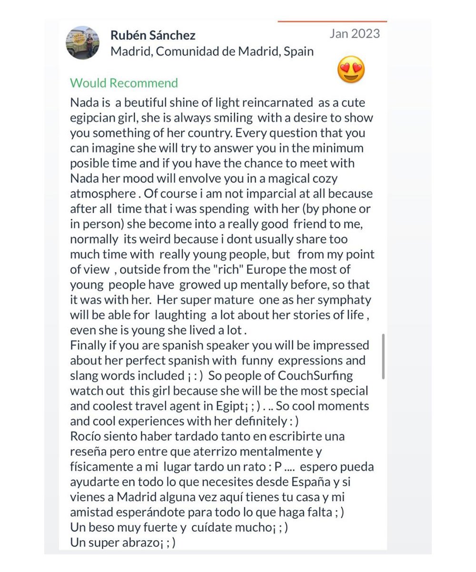Viewport: 476px width, 572px height.
Task: Open Rubén Sánchez's profile avatar photo
Action: (83, 43)
